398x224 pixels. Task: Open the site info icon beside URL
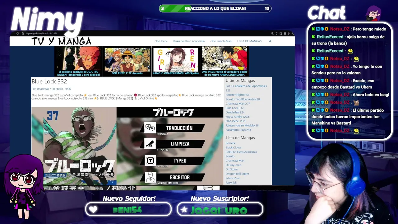22,33
